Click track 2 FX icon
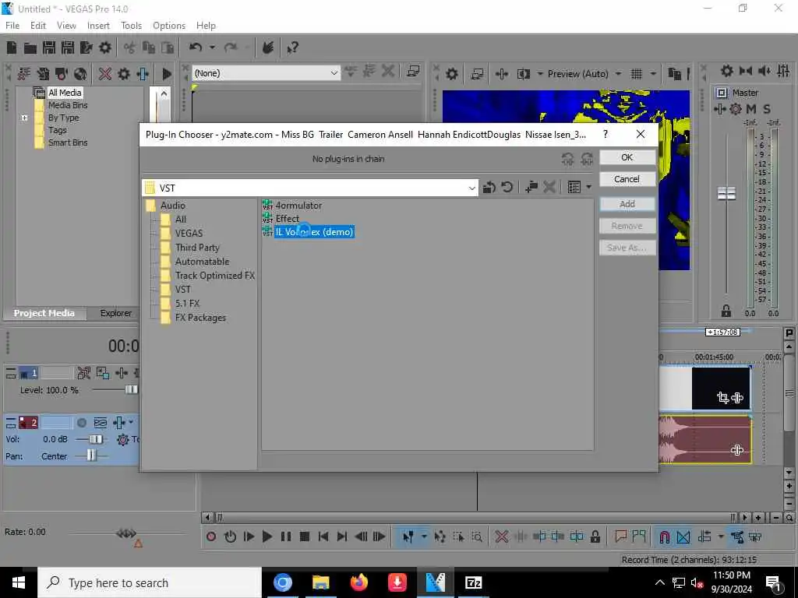Viewport: 798px width, 598px height. point(118,423)
